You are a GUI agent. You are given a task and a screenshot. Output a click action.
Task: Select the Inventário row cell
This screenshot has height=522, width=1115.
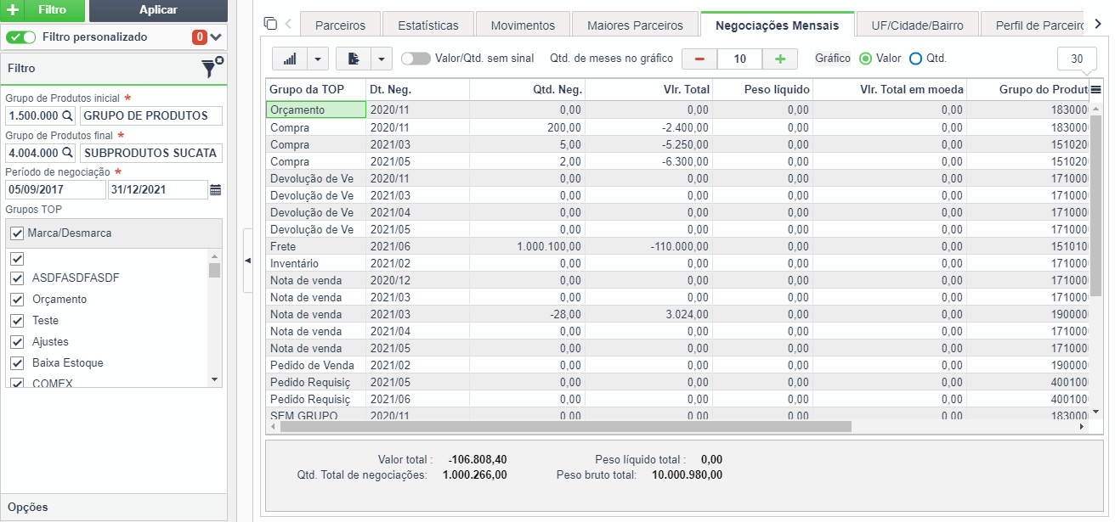point(315,263)
